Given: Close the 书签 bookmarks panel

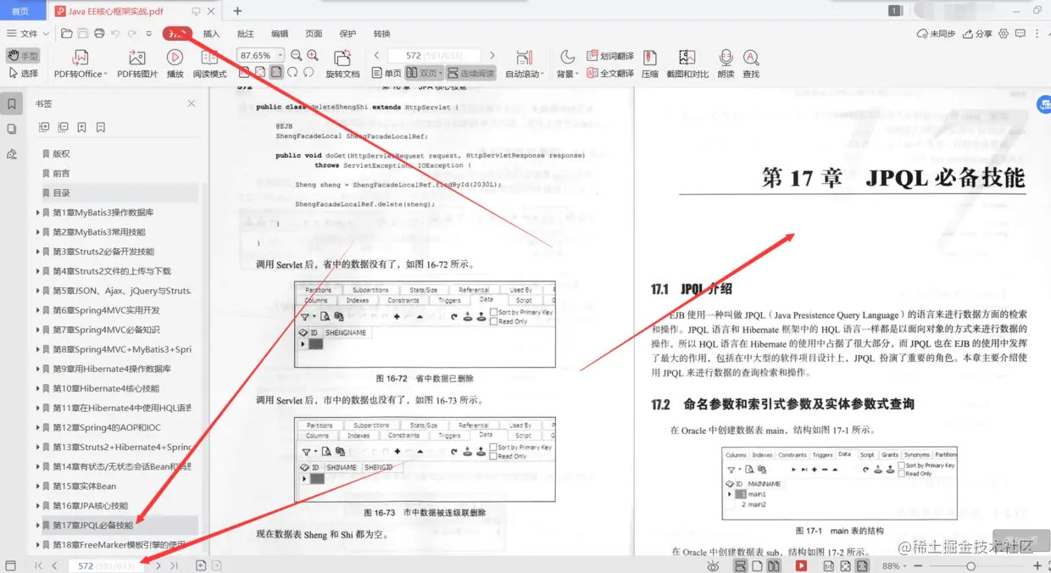Looking at the screenshot, I should 192,103.
